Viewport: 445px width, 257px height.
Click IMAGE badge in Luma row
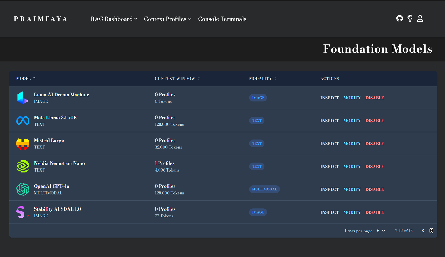point(258,98)
